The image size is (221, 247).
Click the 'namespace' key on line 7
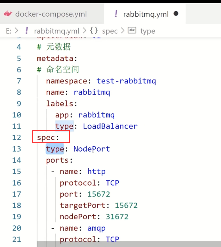(67, 81)
